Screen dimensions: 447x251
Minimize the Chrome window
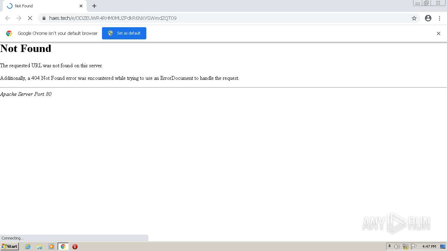click(418, 3)
